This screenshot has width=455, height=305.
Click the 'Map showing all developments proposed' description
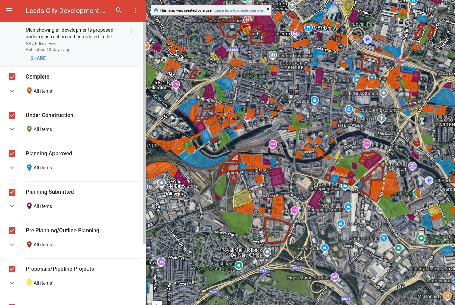pos(70,33)
